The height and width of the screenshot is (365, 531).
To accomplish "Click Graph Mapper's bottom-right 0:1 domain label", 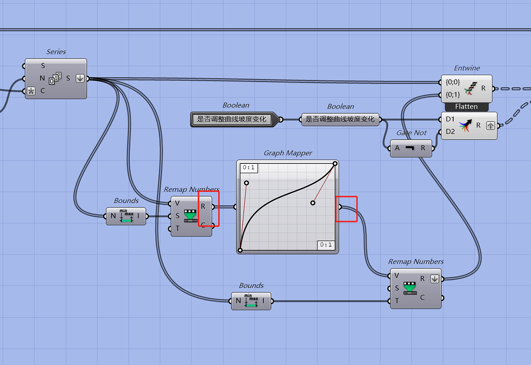I will click(326, 245).
